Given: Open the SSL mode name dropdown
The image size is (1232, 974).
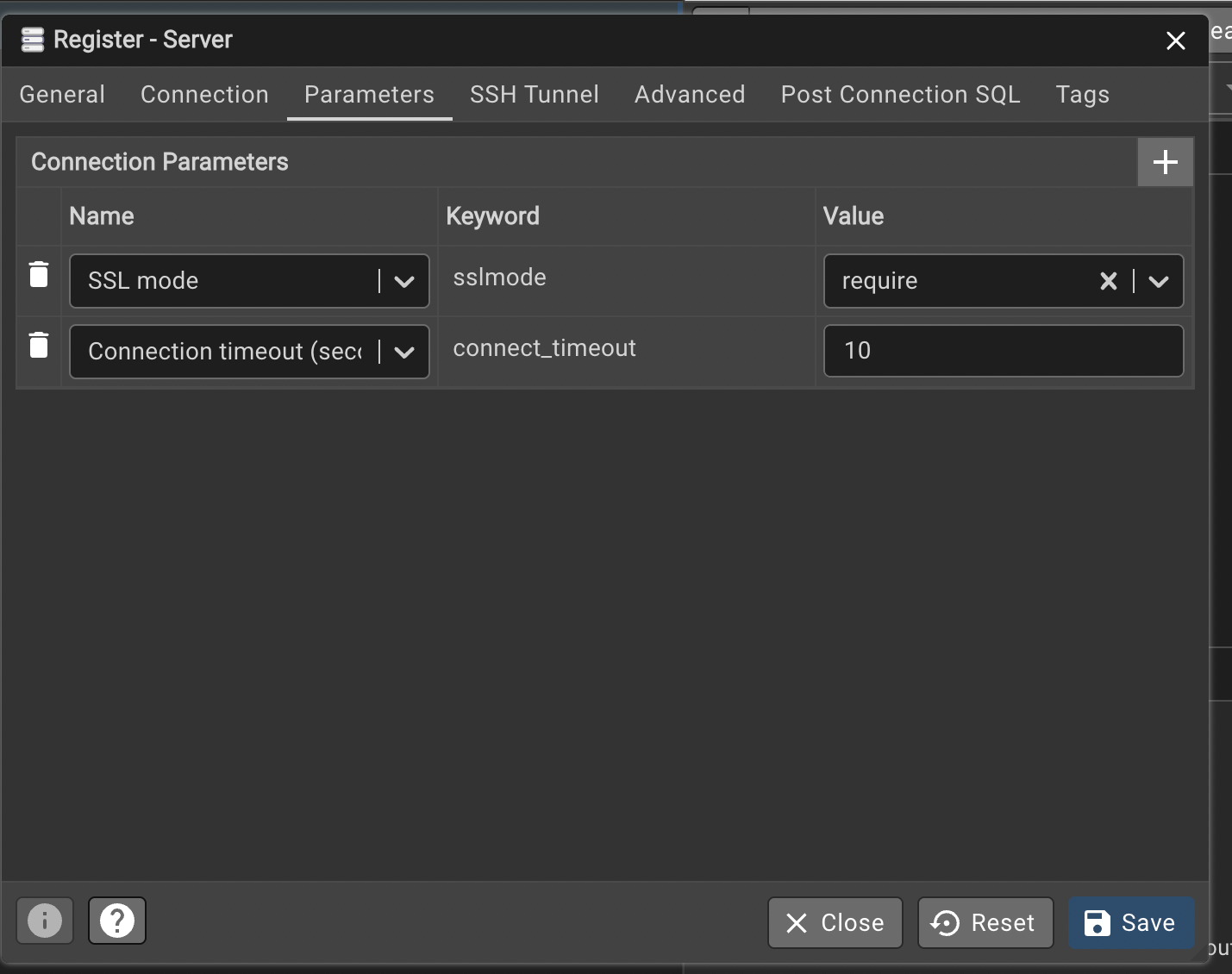Looking at the screenshot, I should (405, 281).
